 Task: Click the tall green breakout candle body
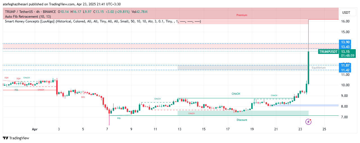(309, 68)
